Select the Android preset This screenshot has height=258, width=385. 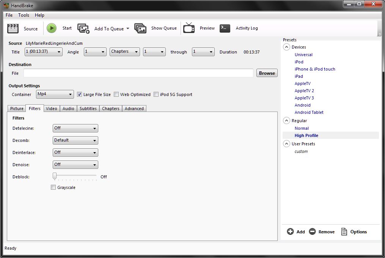(x=303, y=105)
